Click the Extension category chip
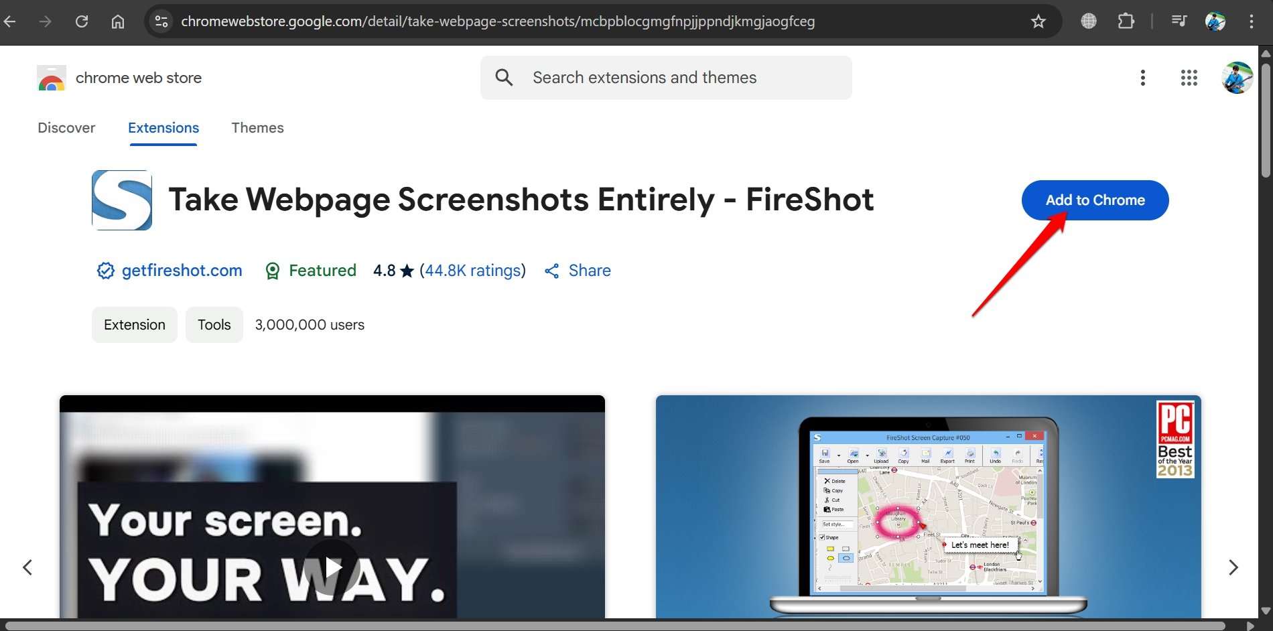 pos(135,325)
